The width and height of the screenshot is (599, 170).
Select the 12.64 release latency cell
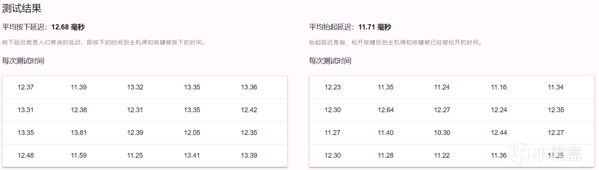386,110
